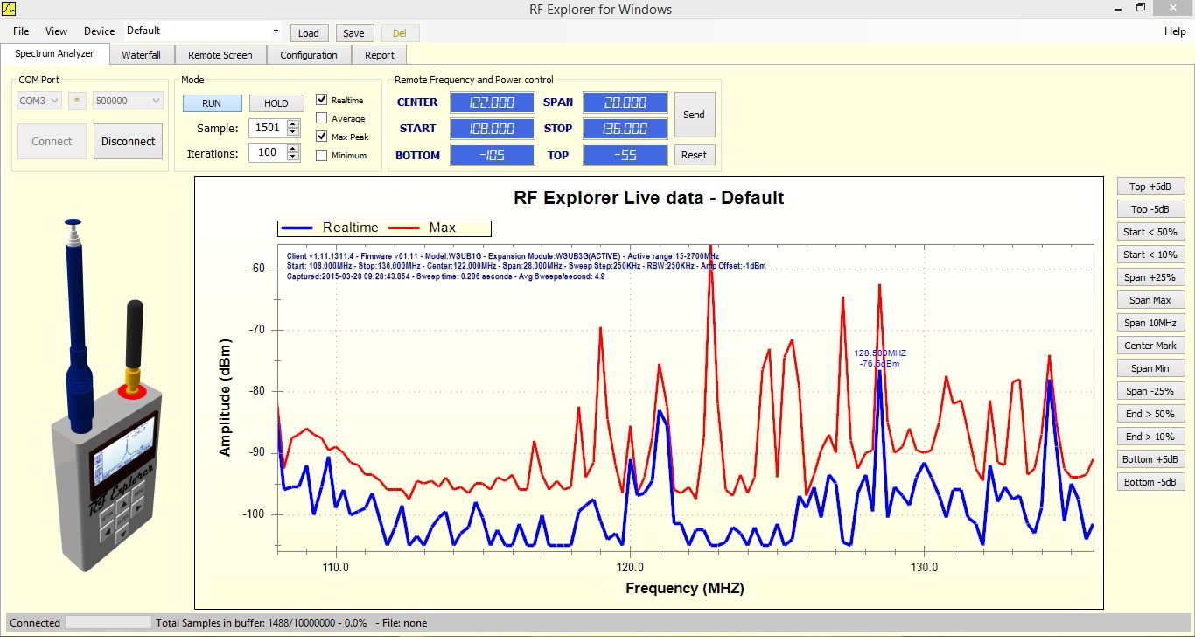Click the Center Mark button
The width and height of the screenshot is (1195, 637).
tap(1150, 346)
